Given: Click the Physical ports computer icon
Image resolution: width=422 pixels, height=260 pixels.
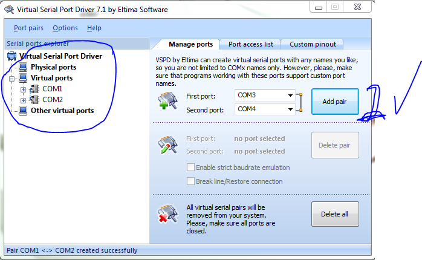Looking at the screenshot, I should [23, 67].
